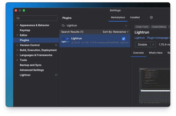Click the settings search magnifier icon
The image size is (176, 116).
(18, 18)
